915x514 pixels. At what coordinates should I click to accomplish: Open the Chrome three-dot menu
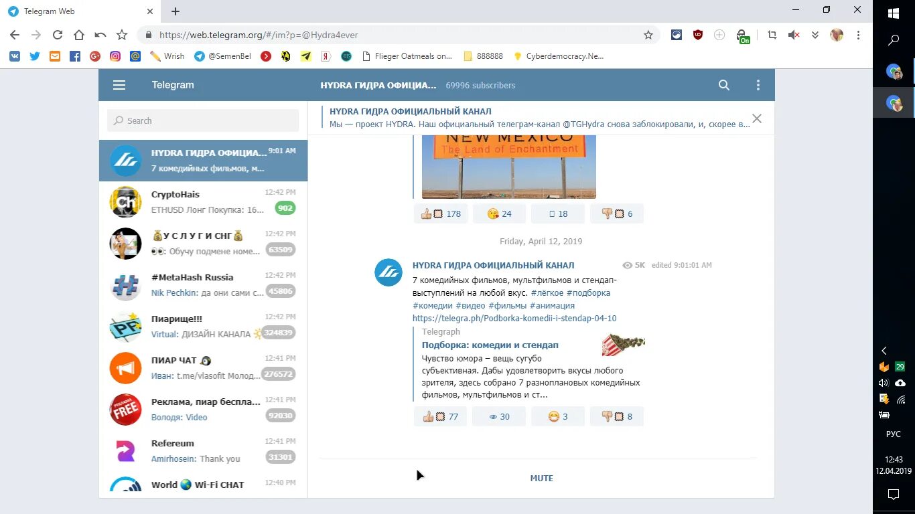click(858, 35)
